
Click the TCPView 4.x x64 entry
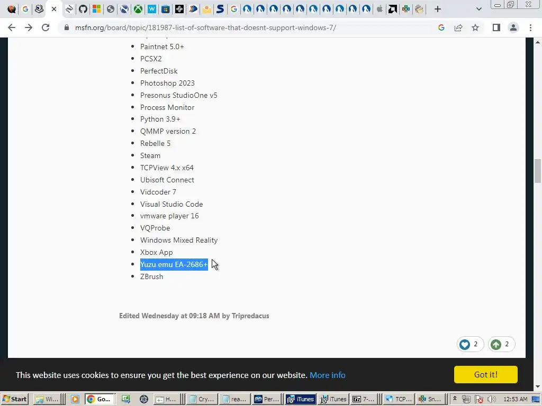tap(167, 168)
